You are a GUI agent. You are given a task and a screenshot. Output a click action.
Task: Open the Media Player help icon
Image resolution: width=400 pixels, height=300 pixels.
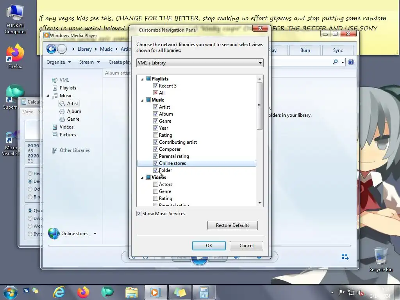point(351,62)
